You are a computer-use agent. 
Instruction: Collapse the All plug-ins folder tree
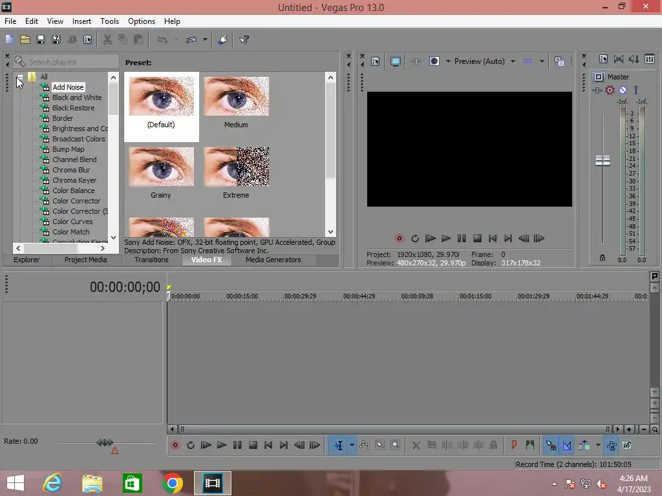(x=20, y=77)
